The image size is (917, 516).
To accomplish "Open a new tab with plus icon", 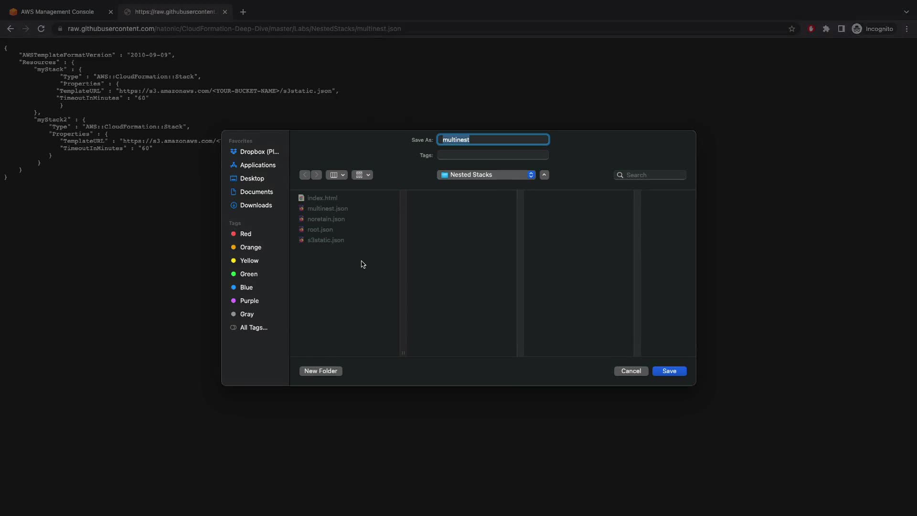I will pos(243,12).
